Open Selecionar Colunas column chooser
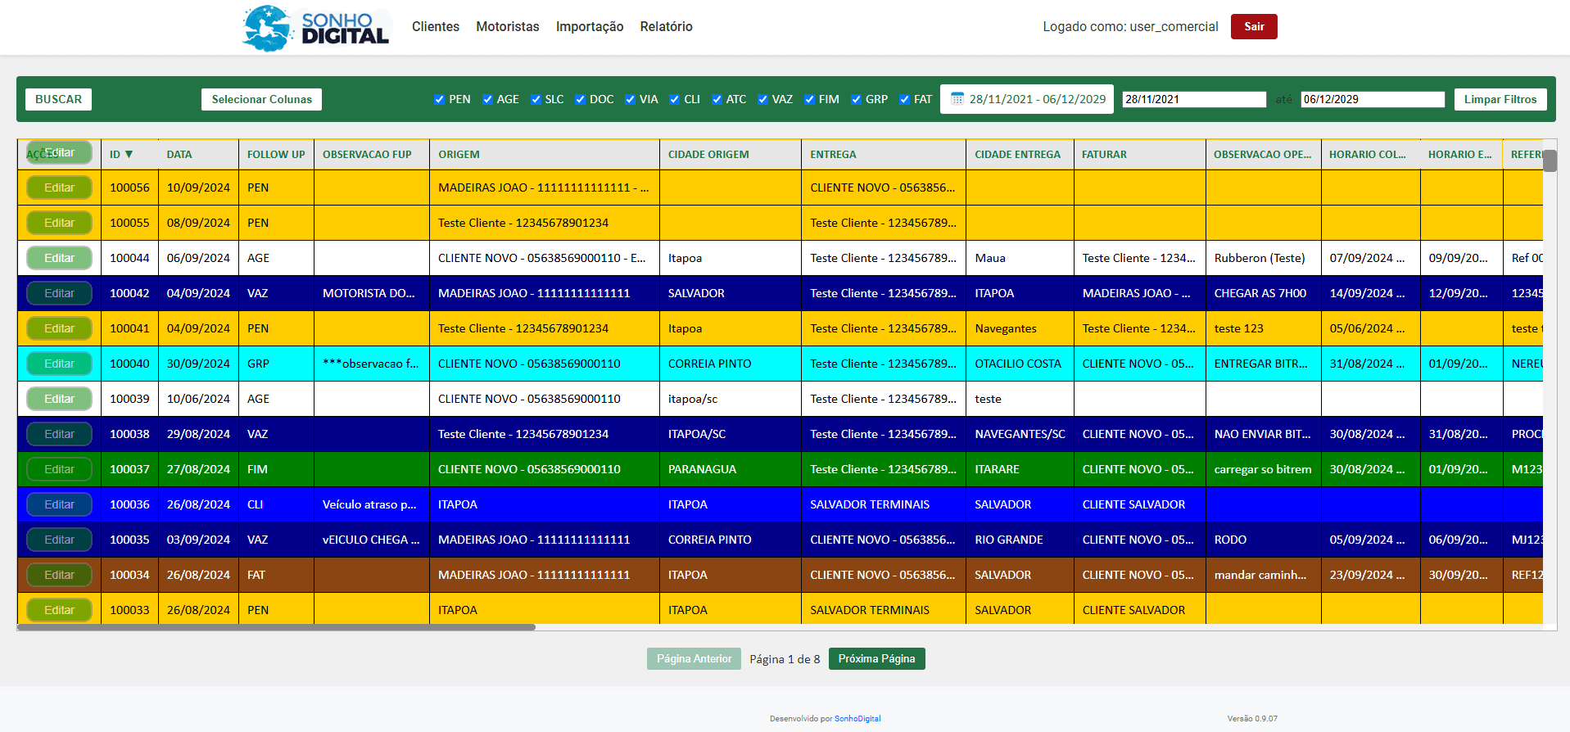Screen dimensions: 1570x732 click(x=261, y=99)
